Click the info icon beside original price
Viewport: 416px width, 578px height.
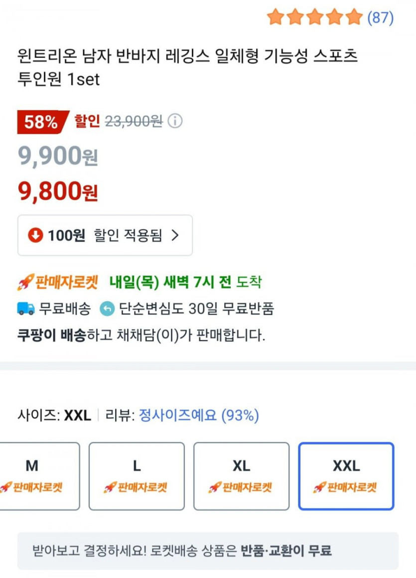click(175, 121)
